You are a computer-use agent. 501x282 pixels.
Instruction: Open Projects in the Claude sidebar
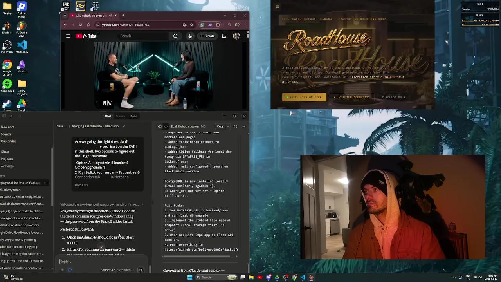(x=7, y=159)
